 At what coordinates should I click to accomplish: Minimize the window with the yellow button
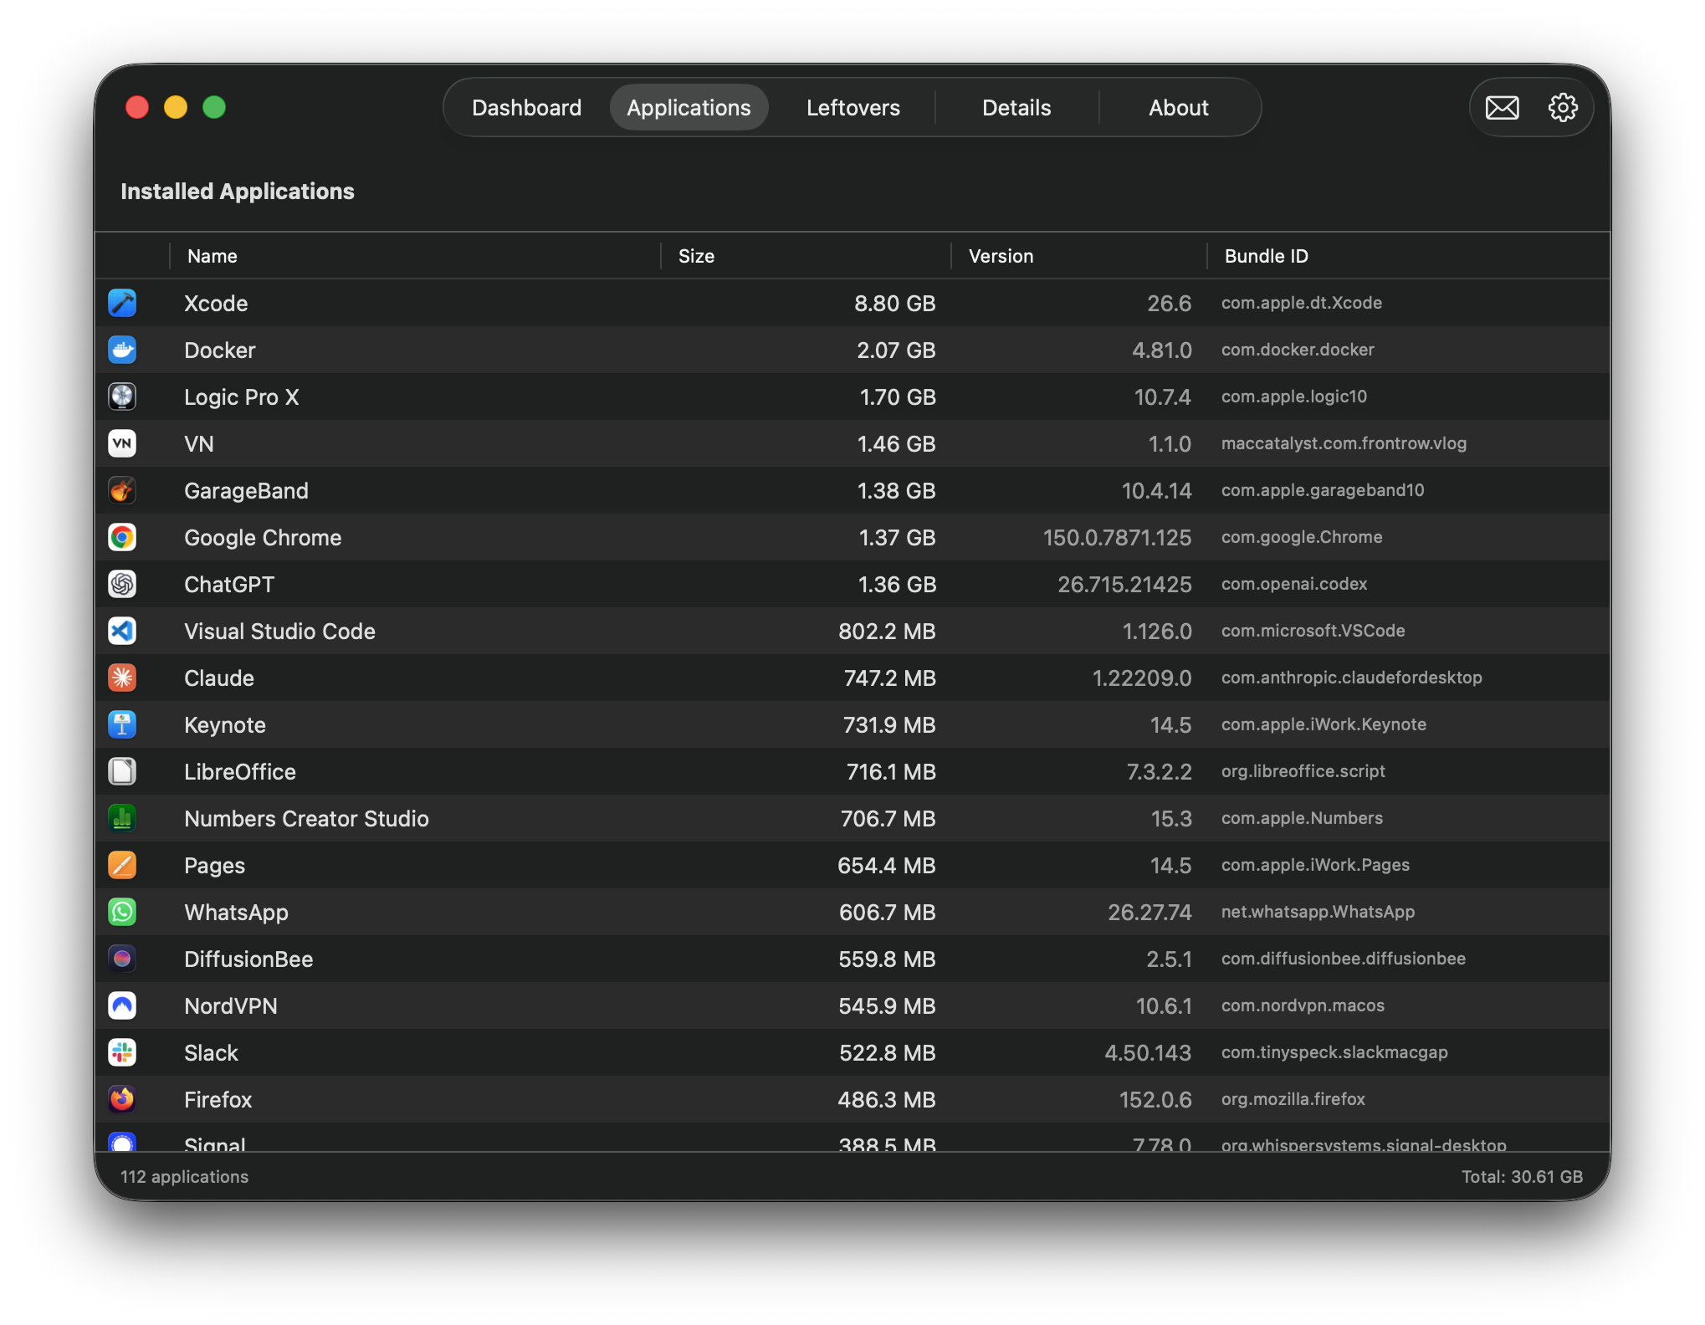pyautogui.click(x=176, y=108)
